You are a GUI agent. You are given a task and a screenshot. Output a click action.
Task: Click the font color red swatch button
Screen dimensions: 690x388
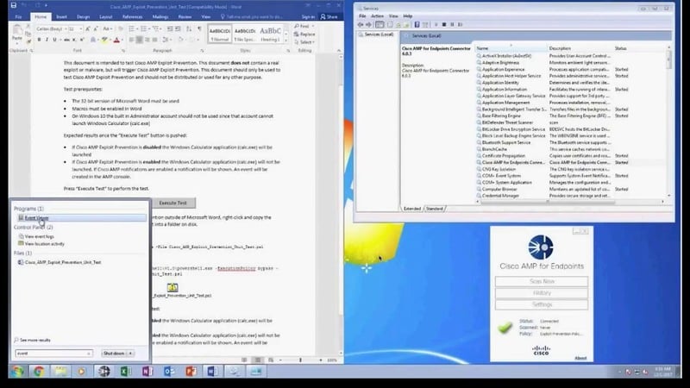(116, 40)
